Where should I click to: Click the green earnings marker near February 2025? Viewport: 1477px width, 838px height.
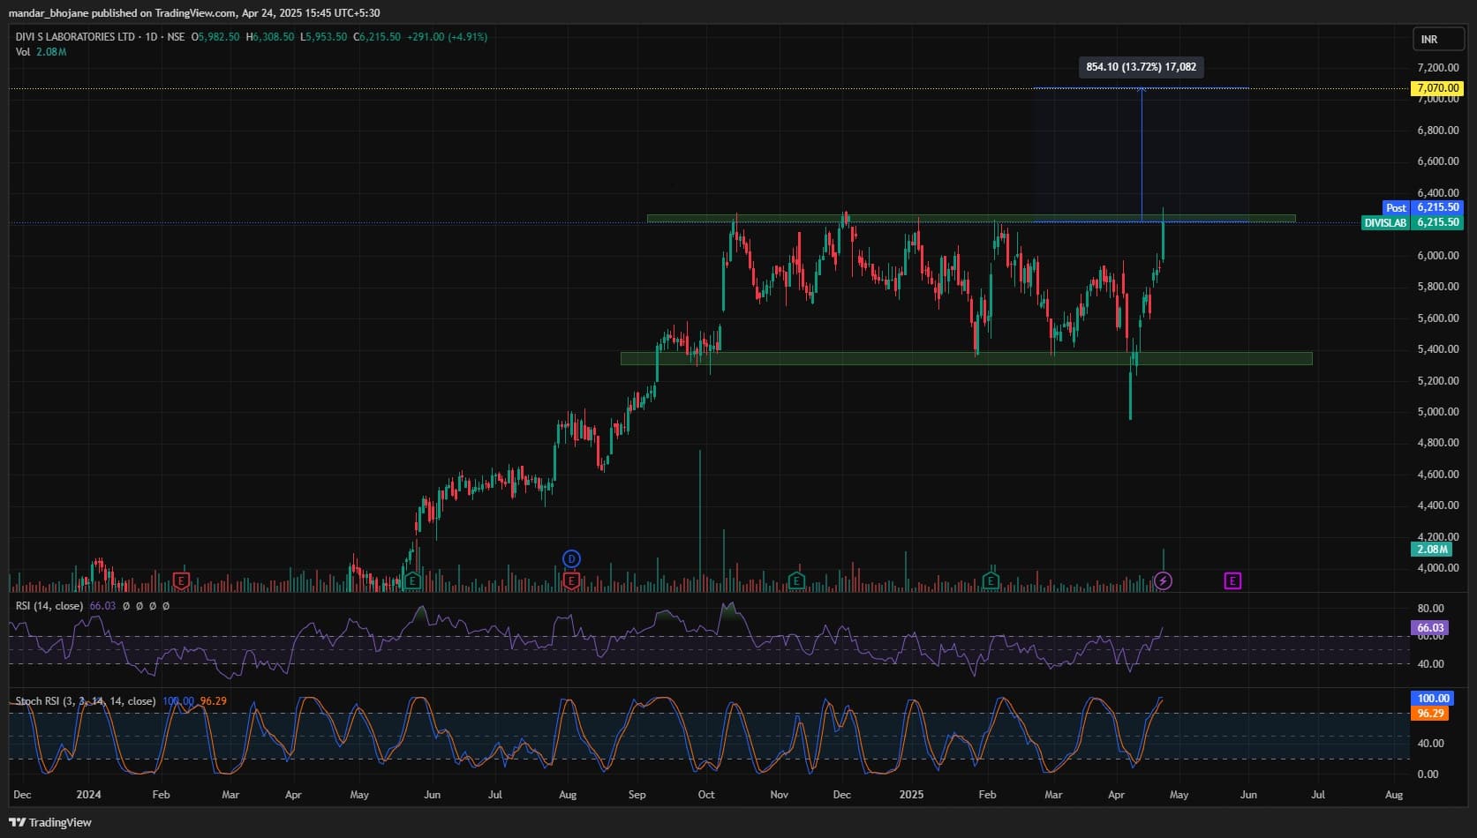pos(991,580)
